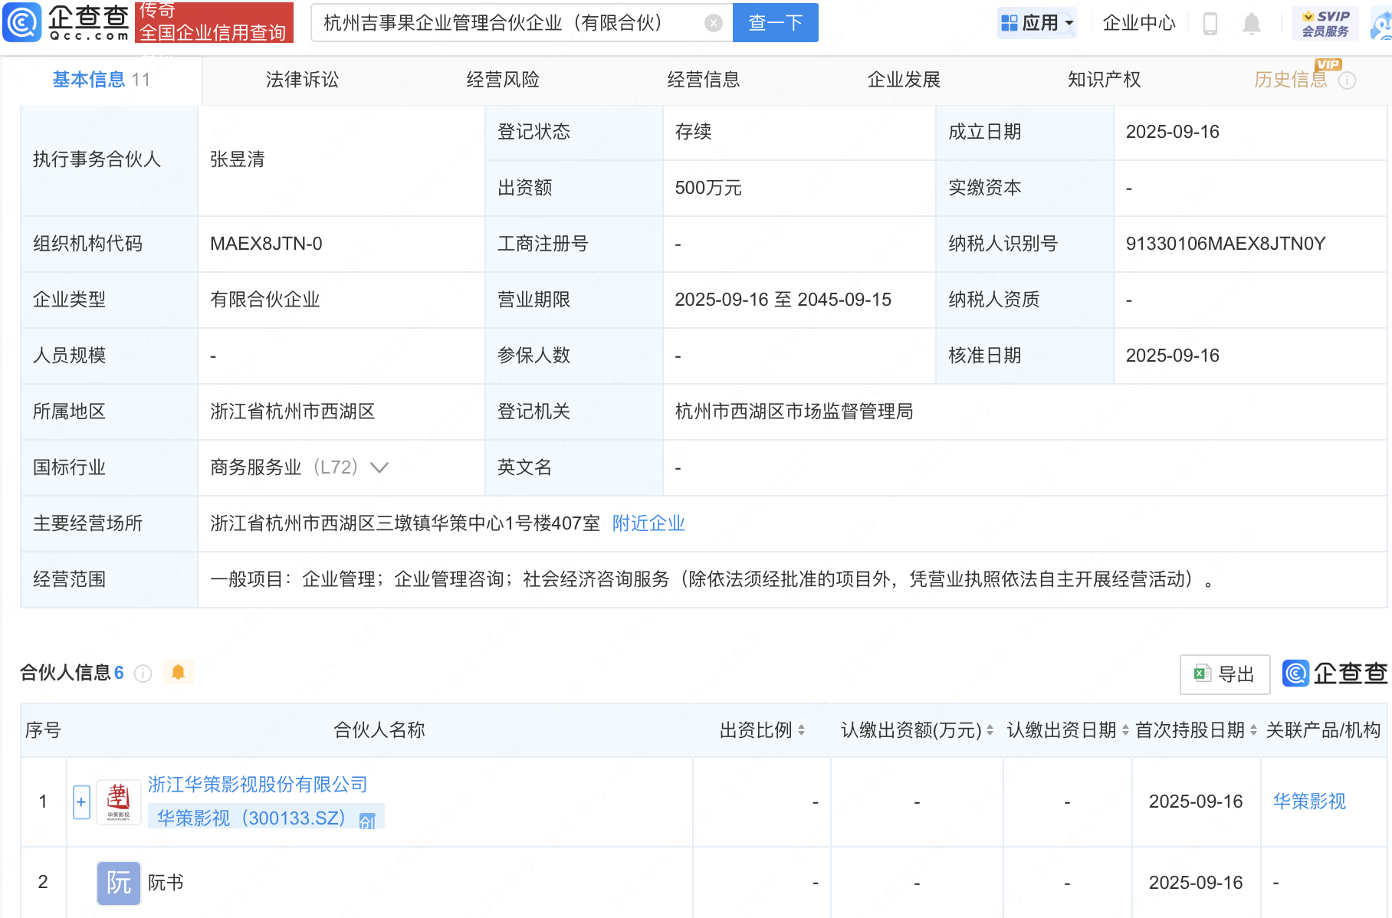Viewport: 1392px width, 918px height.
Task: Open 华策影视 related product link
Action: (1309, 802)
